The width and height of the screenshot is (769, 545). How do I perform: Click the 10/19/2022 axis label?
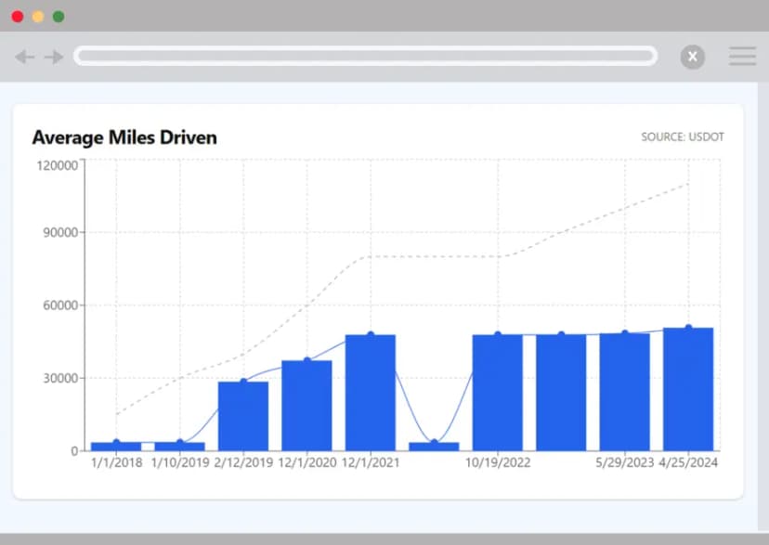point(498,462)
